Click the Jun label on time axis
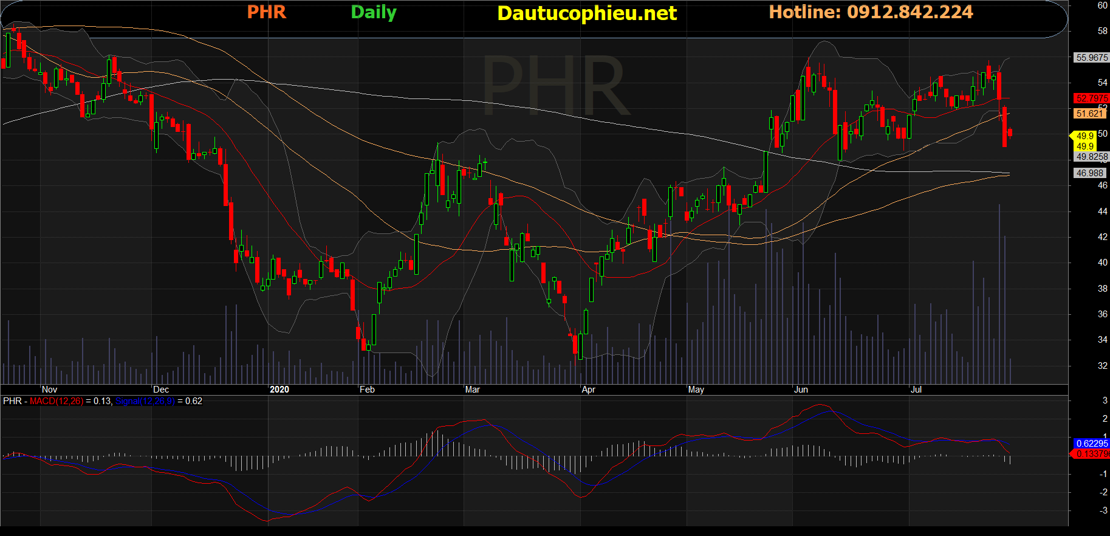1110x536 pixels. [x=801, y=390]
